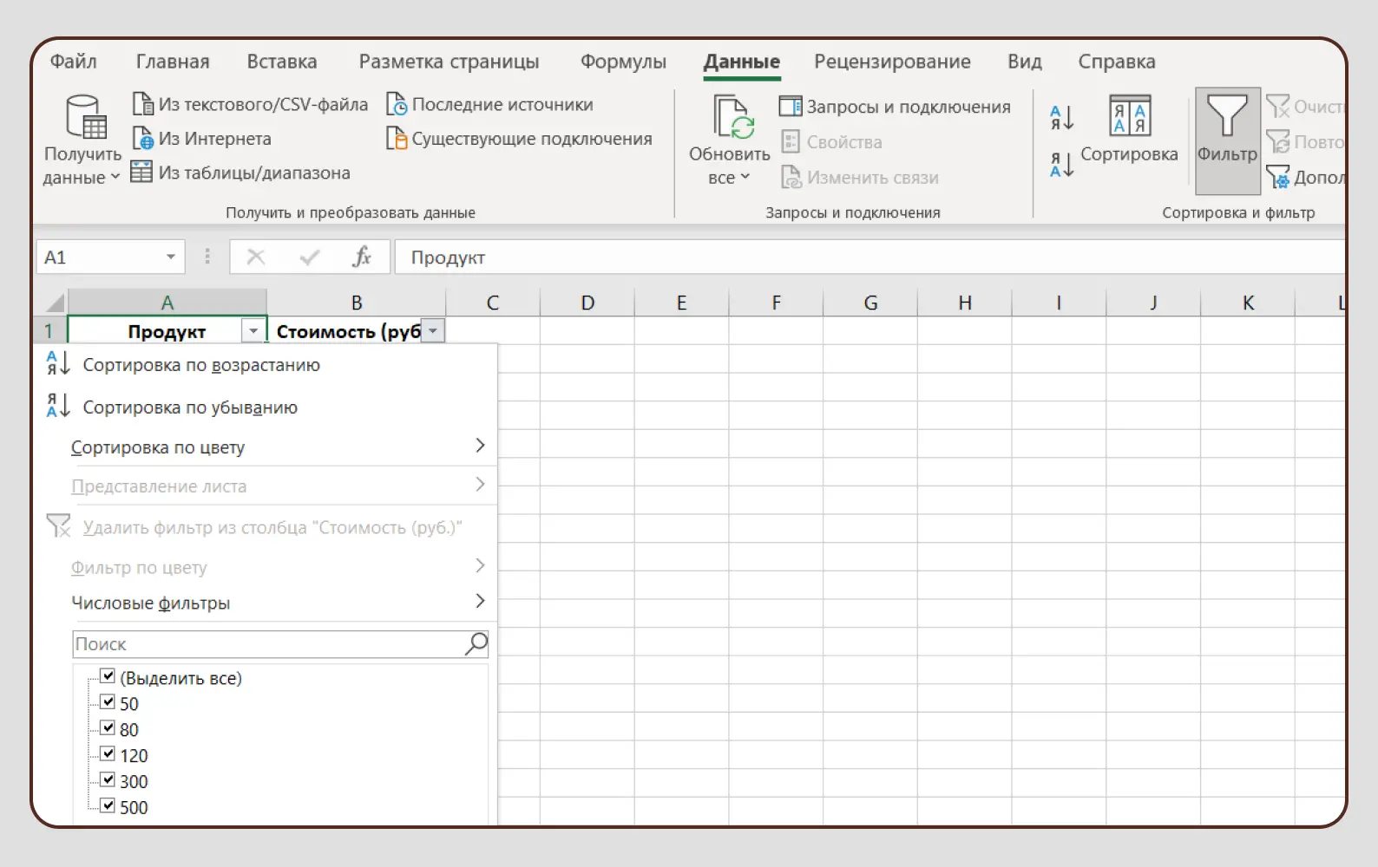Switch to the Рецензирование tab
1378x867 pixels.
tap(892, 62)
